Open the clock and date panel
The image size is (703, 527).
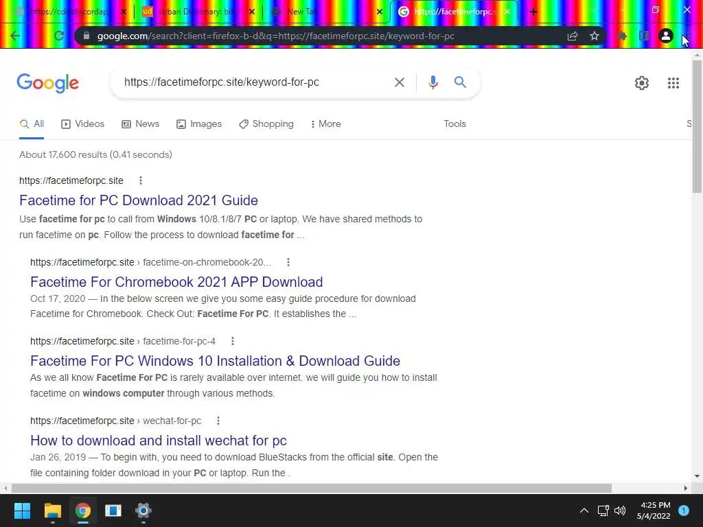pos(654,511)
